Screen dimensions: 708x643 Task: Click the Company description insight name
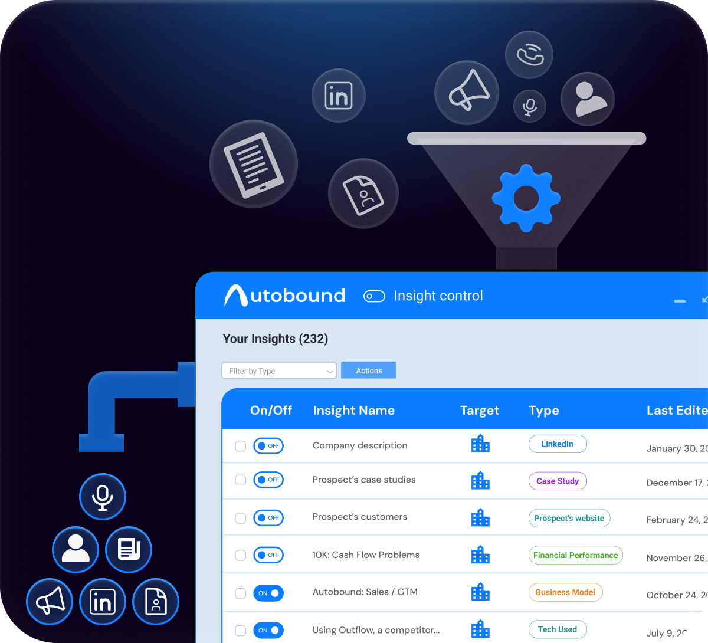point(360,445)
